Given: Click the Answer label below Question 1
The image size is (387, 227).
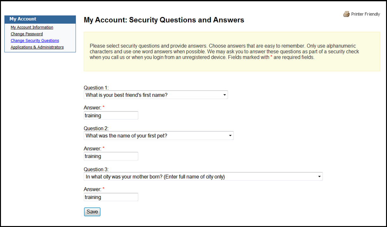Looking at the screenshot, I should 92,108.
